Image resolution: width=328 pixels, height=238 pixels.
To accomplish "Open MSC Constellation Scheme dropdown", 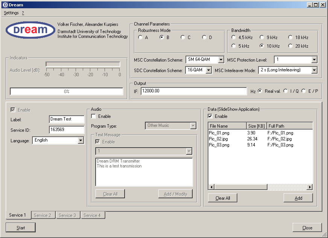I will pyautogui.click(x=221, y=60).
